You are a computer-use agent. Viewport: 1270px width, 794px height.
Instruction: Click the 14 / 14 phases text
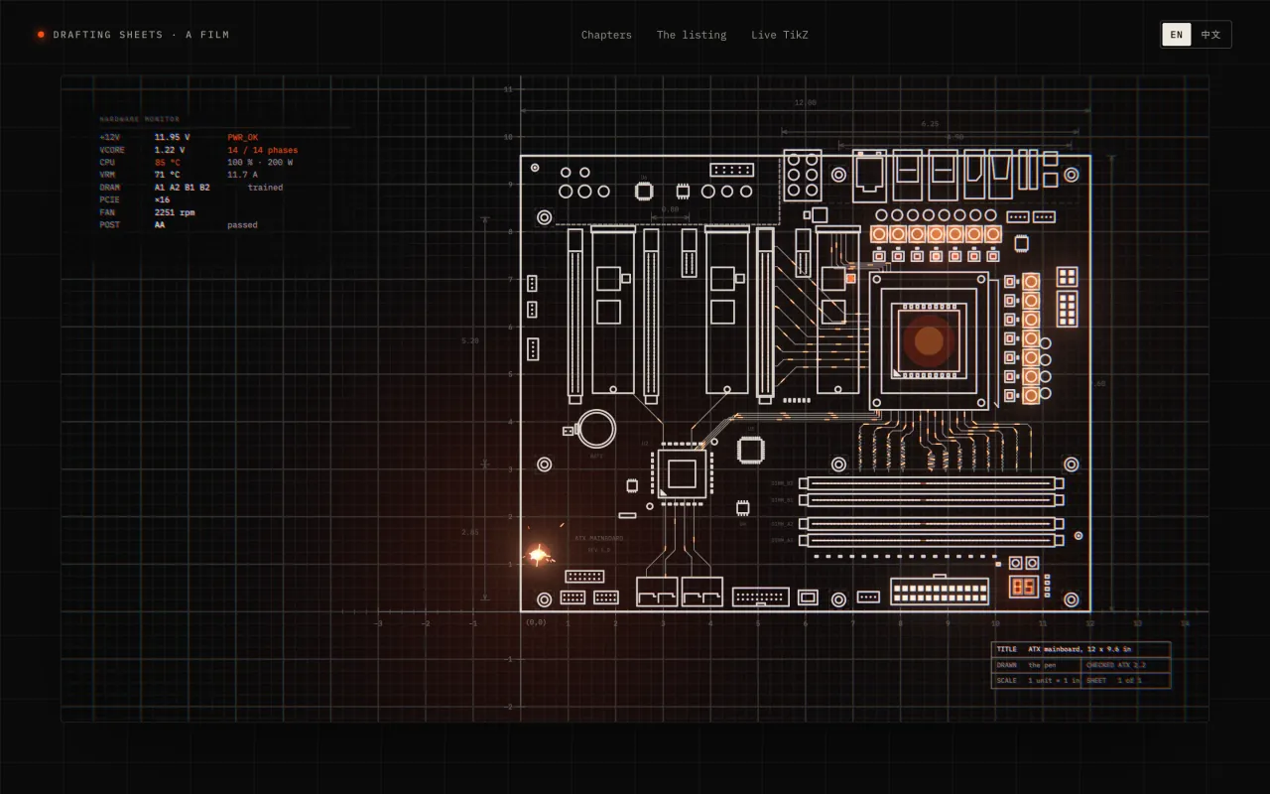(x=263, y=150)
